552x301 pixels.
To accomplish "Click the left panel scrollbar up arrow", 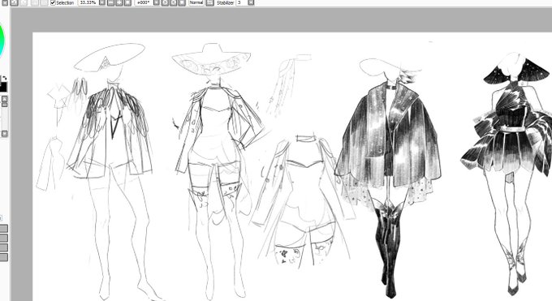I will point(4,99).
